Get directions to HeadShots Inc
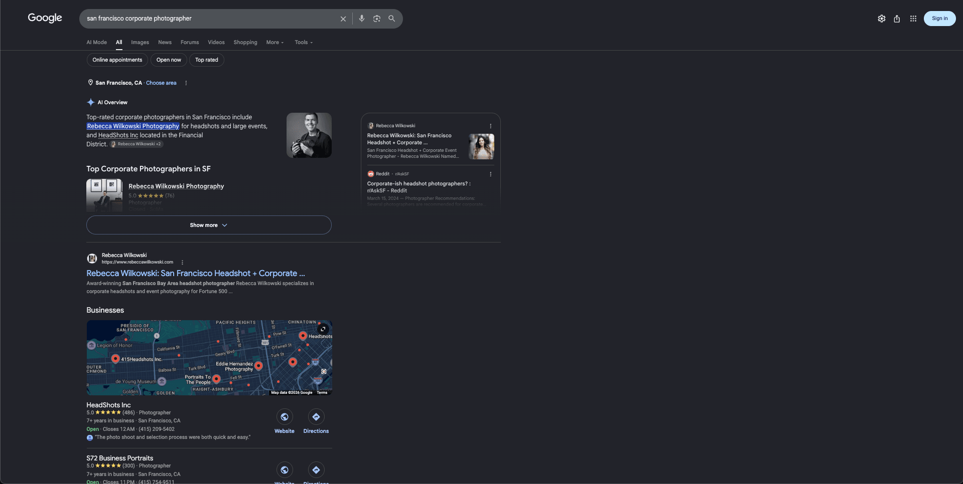Viewport: 963px width, 484px height. tap(316, 417)
